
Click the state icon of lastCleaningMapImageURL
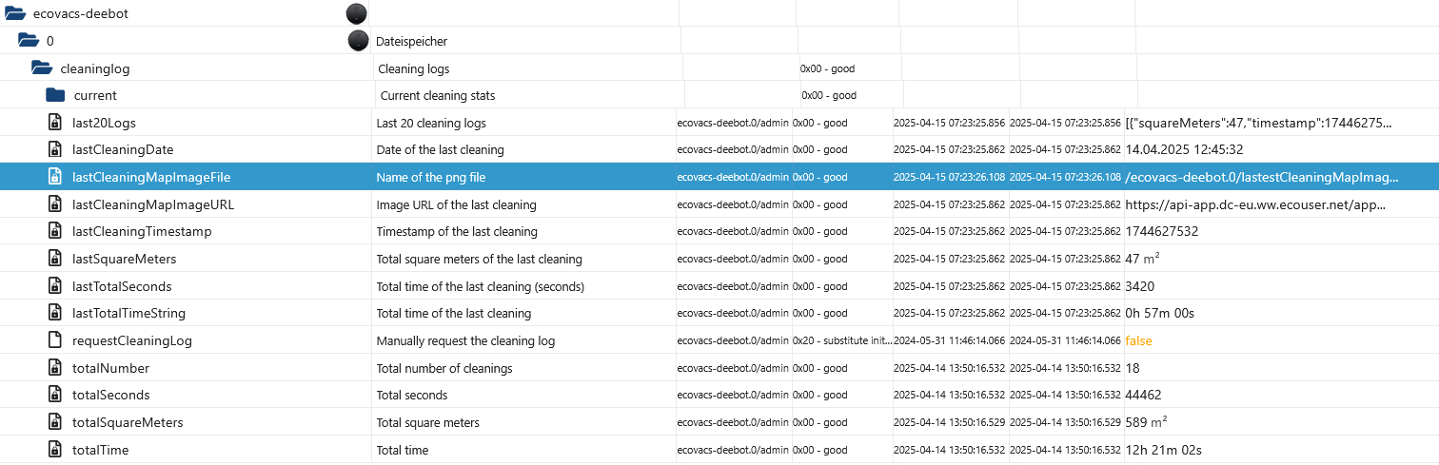(55, 204)
